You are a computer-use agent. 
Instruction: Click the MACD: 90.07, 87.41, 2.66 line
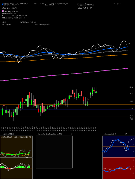click(x=13, y=18)
